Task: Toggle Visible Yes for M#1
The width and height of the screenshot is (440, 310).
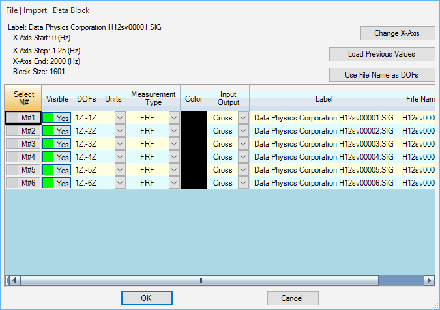Action: coord(57,118)
